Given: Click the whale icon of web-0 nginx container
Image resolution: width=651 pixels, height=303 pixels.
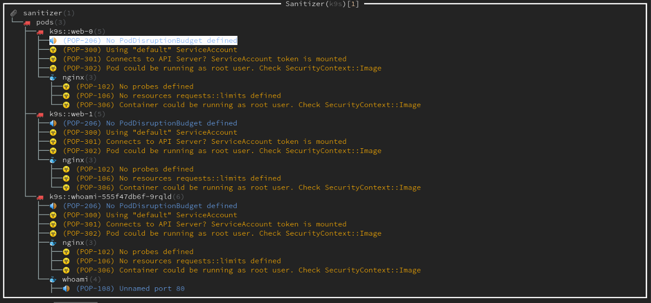Looking at the screenshot, I should (x=53, y=78).
